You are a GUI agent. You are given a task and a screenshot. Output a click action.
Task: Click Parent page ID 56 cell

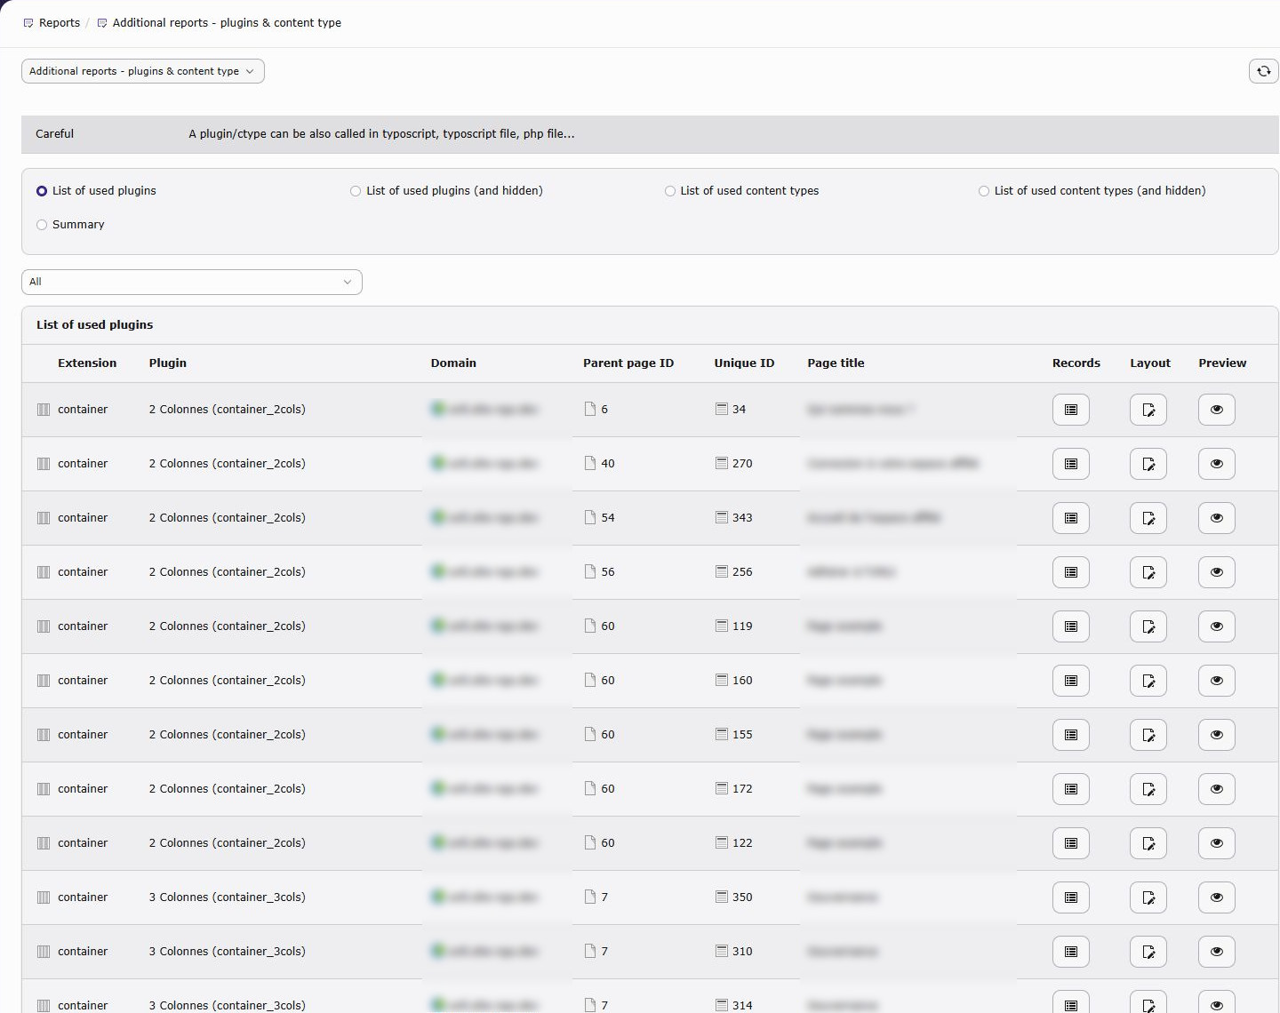pyautogui.click(x=600, y=572)
